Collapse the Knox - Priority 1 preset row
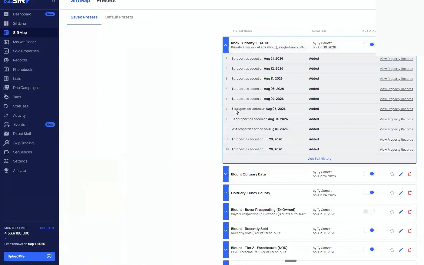Image resolution: width=424 pixels, height=265 pixels. [x=226, y=45]
